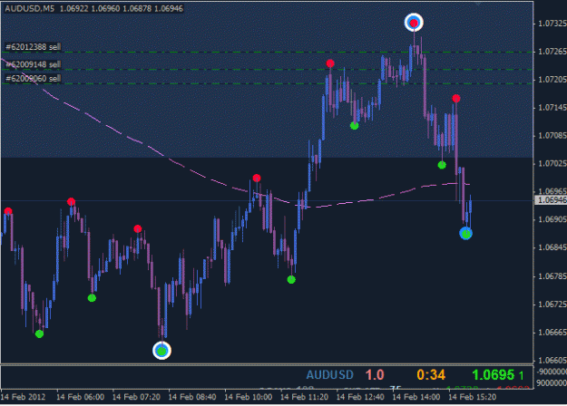Click the 14 Feb 2012 date label
Viewport: 567px width, 406px height.
[24, 397]
